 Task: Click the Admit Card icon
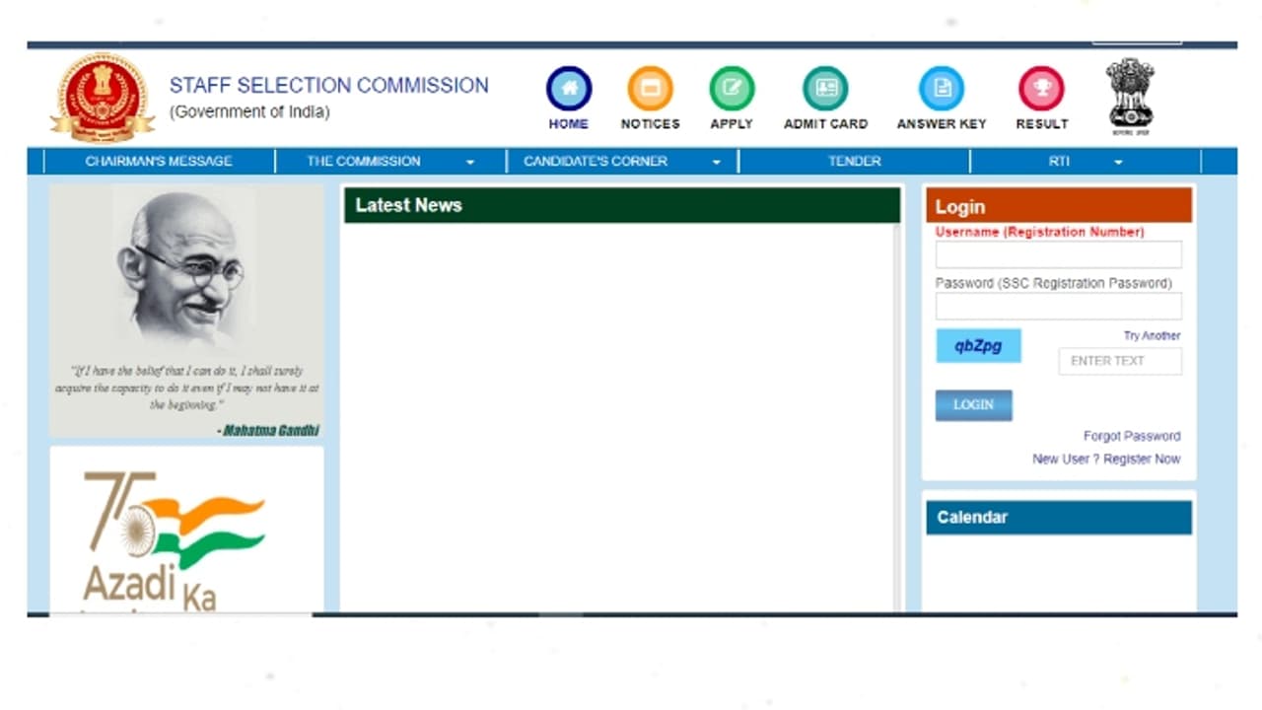825,88
